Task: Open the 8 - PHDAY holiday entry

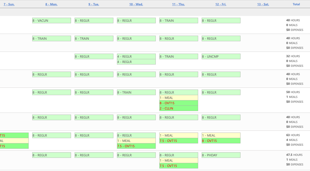Action: click(221, 155)
